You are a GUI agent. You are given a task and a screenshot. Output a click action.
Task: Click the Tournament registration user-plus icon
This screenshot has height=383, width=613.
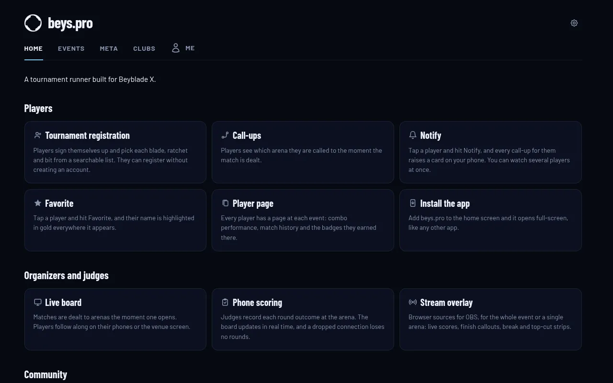[37, 135]
